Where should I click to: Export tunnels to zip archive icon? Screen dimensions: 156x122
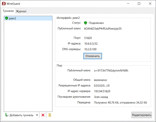(x=50, y=115)
